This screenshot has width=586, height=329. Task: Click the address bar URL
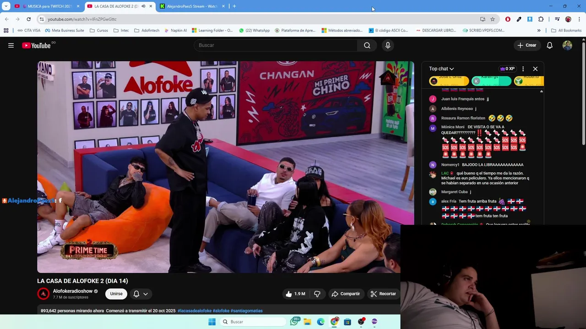pos(82,19)
